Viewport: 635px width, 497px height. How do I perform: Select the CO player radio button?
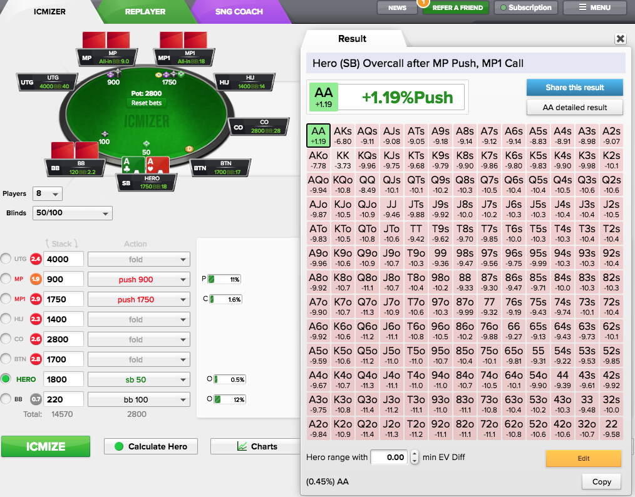tap(6, 339)
